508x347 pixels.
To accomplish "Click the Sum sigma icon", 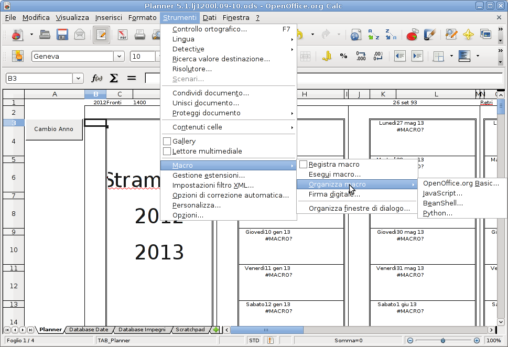I will click(x=114, y=78).
